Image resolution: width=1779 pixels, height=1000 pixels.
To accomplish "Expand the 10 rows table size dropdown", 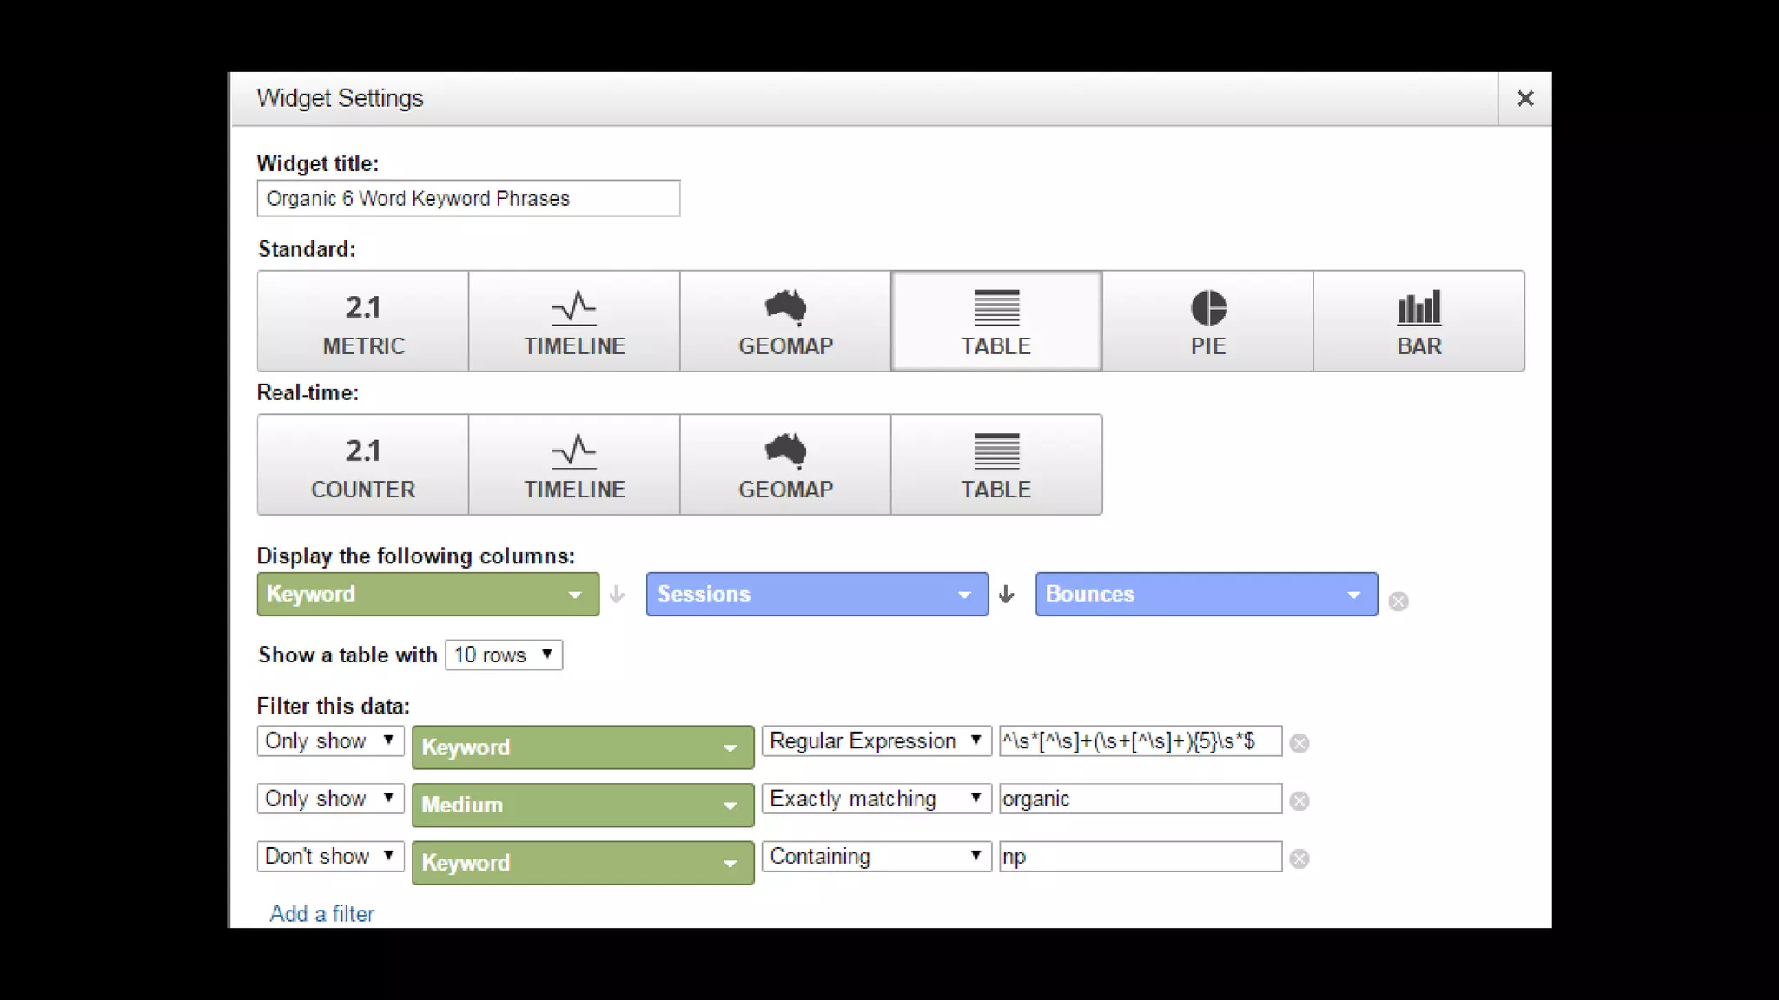I will (x=504, y=655).
